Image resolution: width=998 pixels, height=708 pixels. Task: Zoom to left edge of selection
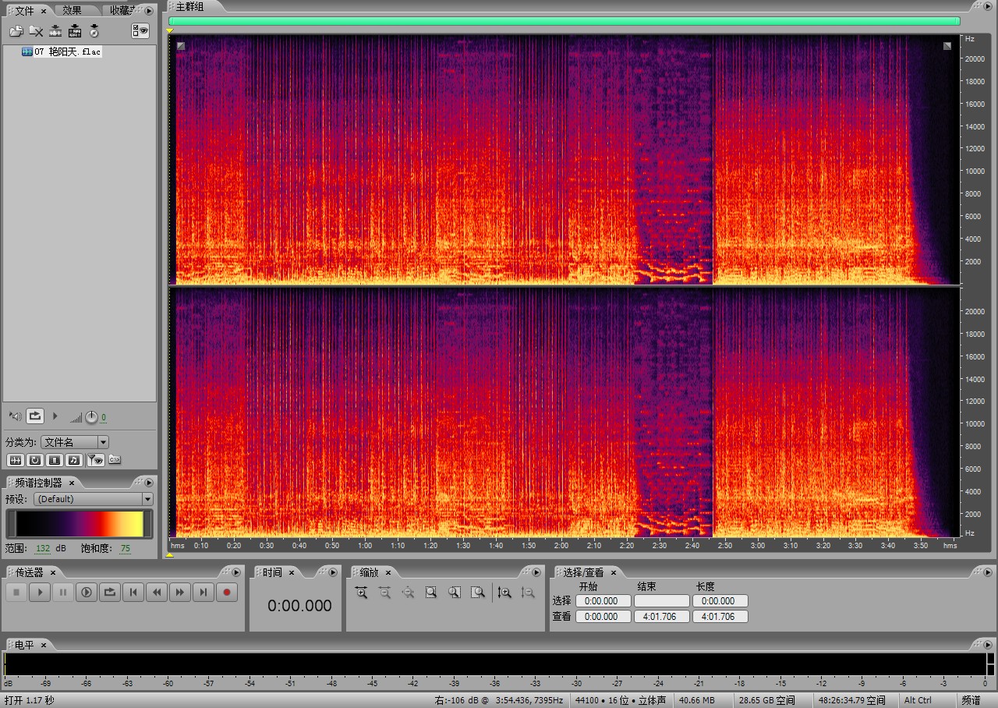(455, 593)
